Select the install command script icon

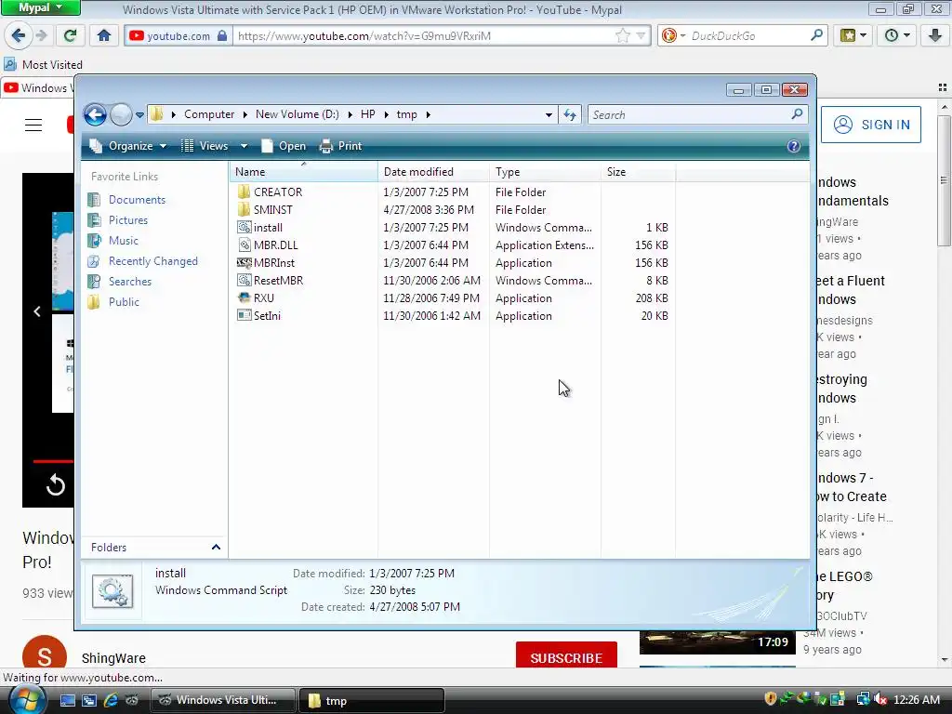tap(245, 227)
